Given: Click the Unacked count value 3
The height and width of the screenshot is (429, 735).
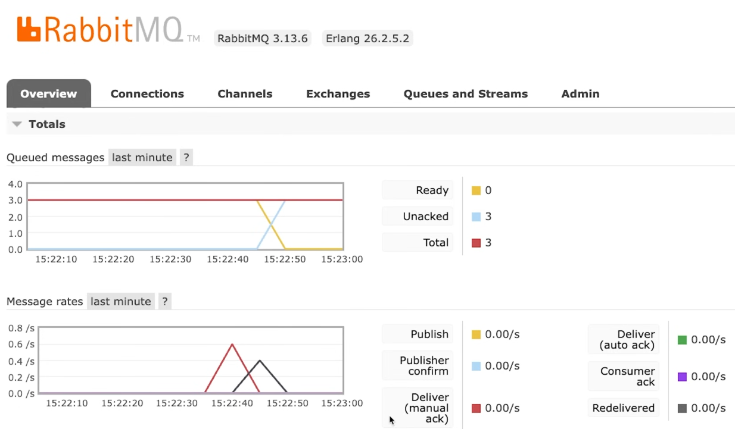Looking at the screenshot, I should pos(488,217).
